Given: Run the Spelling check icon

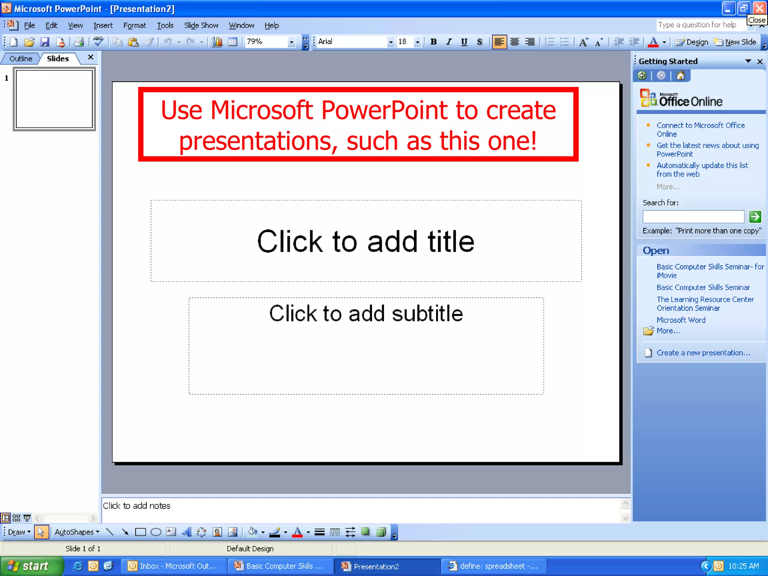Looking at the screenshot, I should [99, 41].
